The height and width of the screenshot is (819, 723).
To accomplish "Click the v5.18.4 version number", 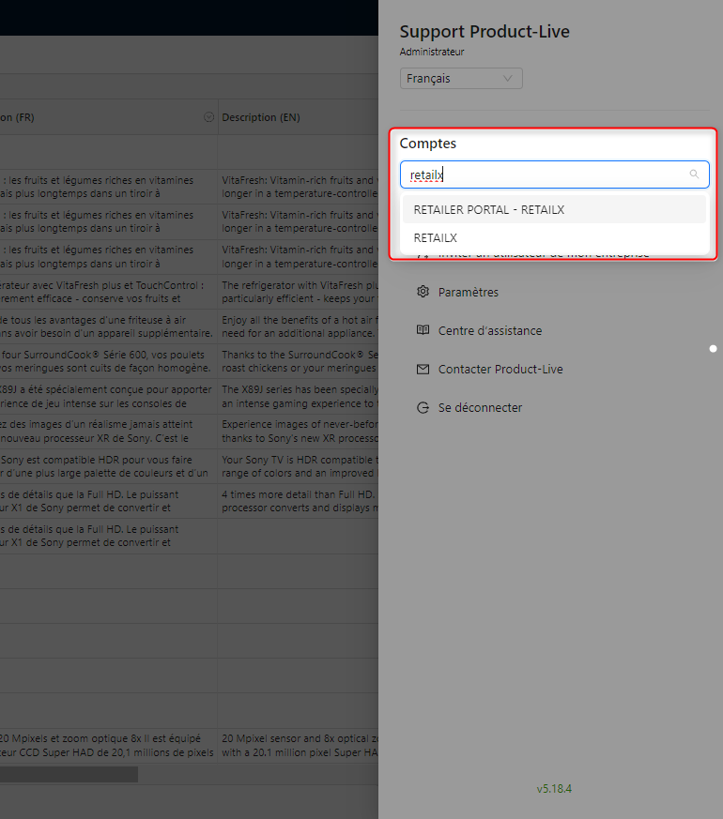I will [x=554, y=789].
